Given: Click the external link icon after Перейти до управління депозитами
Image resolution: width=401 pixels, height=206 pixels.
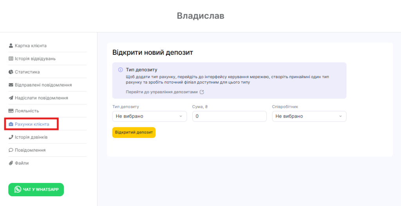Looking at the screenshot, I should pyautogui.click(x=202, y=92).
